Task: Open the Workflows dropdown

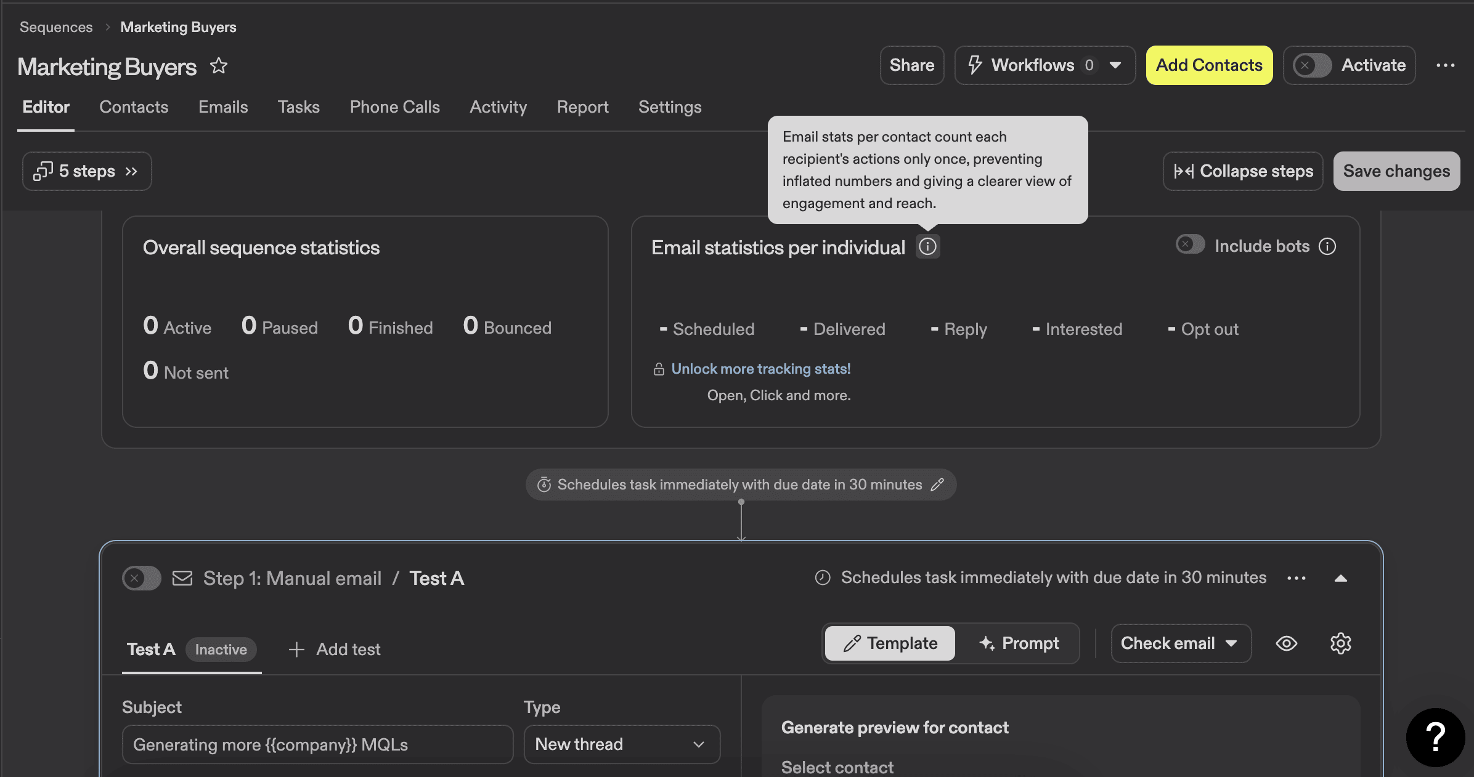Action: coord(1044,65)
